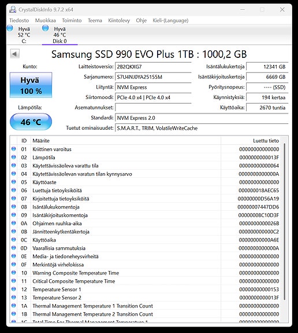Click status dot of Temperature Sensor 1 row
This screenshot has width=298, height=333.
(14, 289)
